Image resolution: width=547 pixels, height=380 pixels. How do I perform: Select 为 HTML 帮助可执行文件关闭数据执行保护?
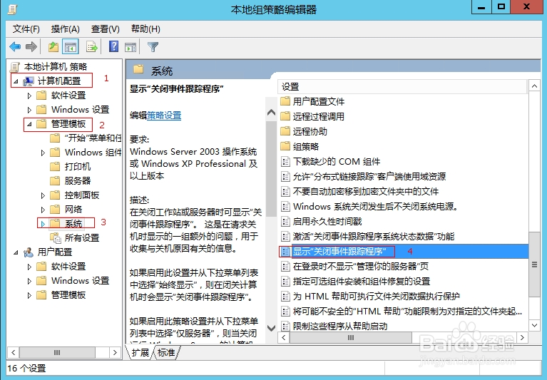click(376, 297)
